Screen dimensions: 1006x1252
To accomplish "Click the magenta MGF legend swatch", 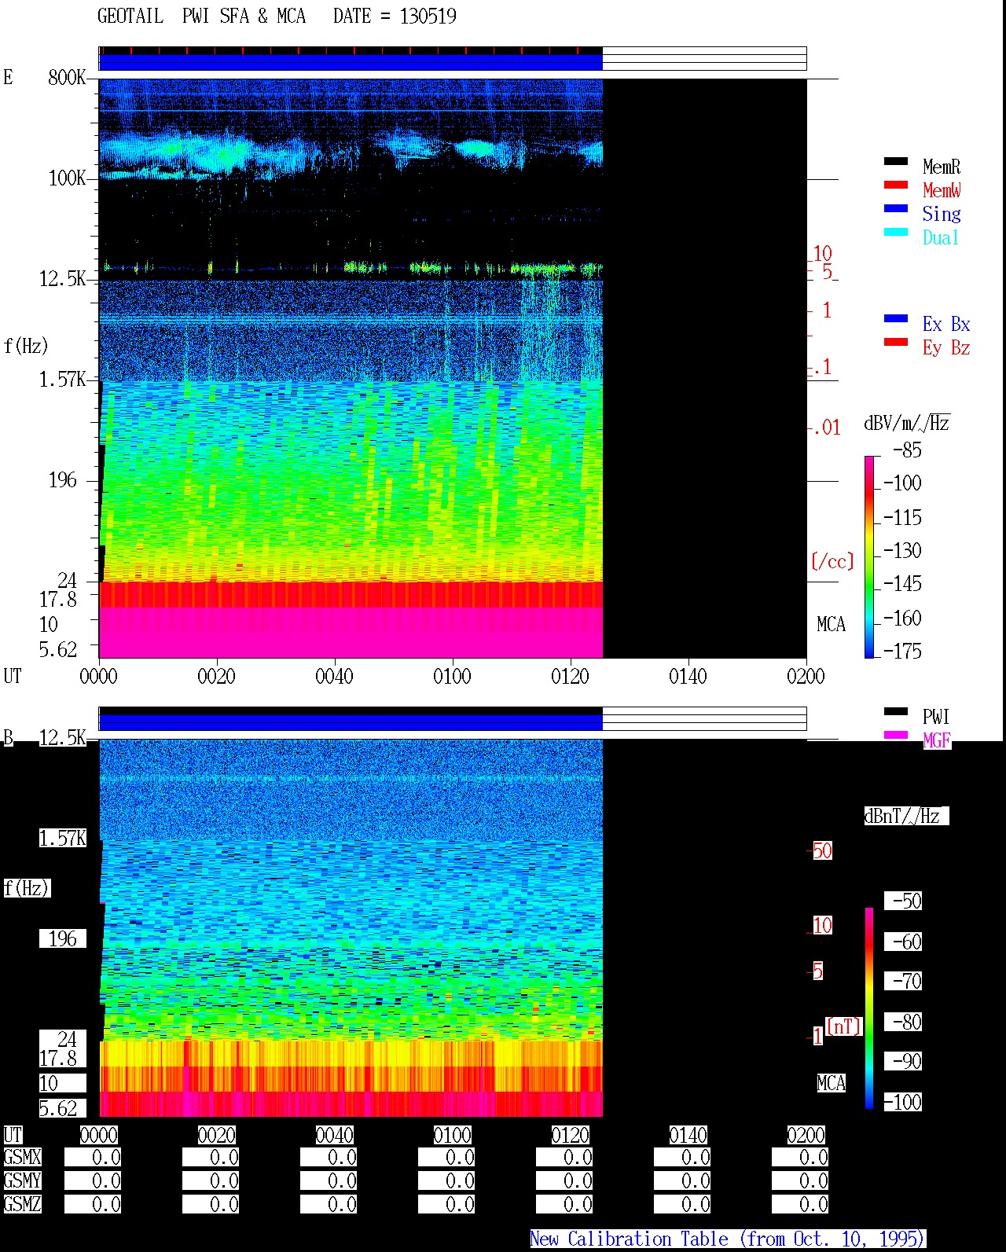I will click(896, 735).
